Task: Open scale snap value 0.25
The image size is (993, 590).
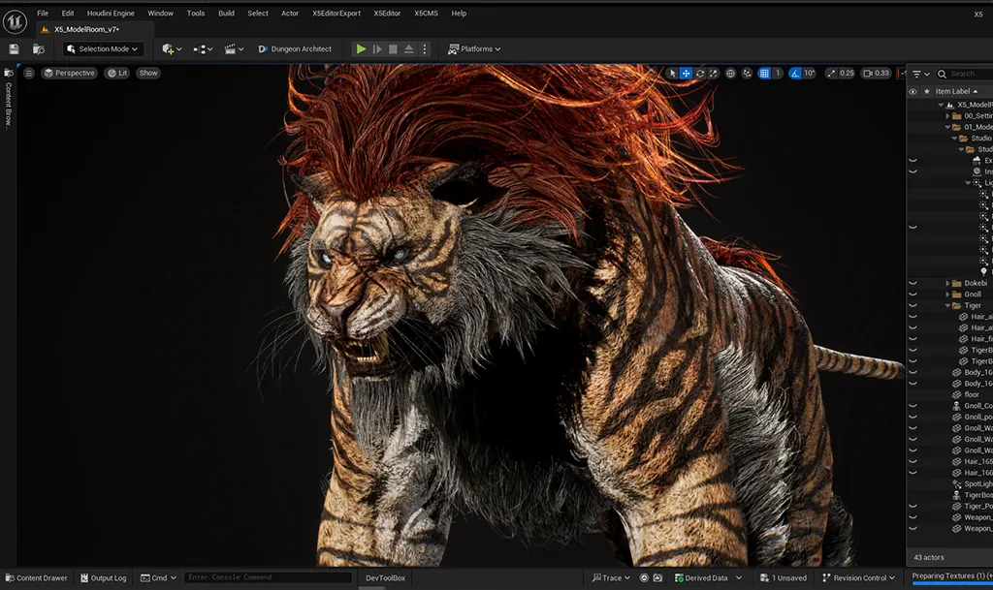Action: point(847,74)
